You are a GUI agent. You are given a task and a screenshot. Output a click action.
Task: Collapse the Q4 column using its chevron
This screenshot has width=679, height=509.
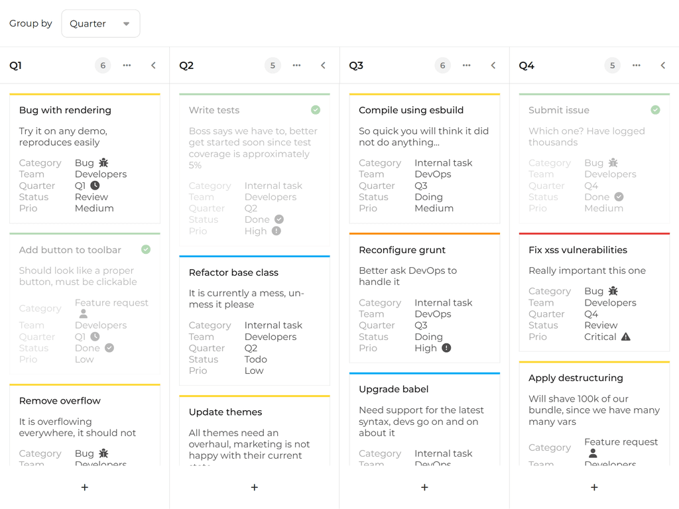(662, 66)
